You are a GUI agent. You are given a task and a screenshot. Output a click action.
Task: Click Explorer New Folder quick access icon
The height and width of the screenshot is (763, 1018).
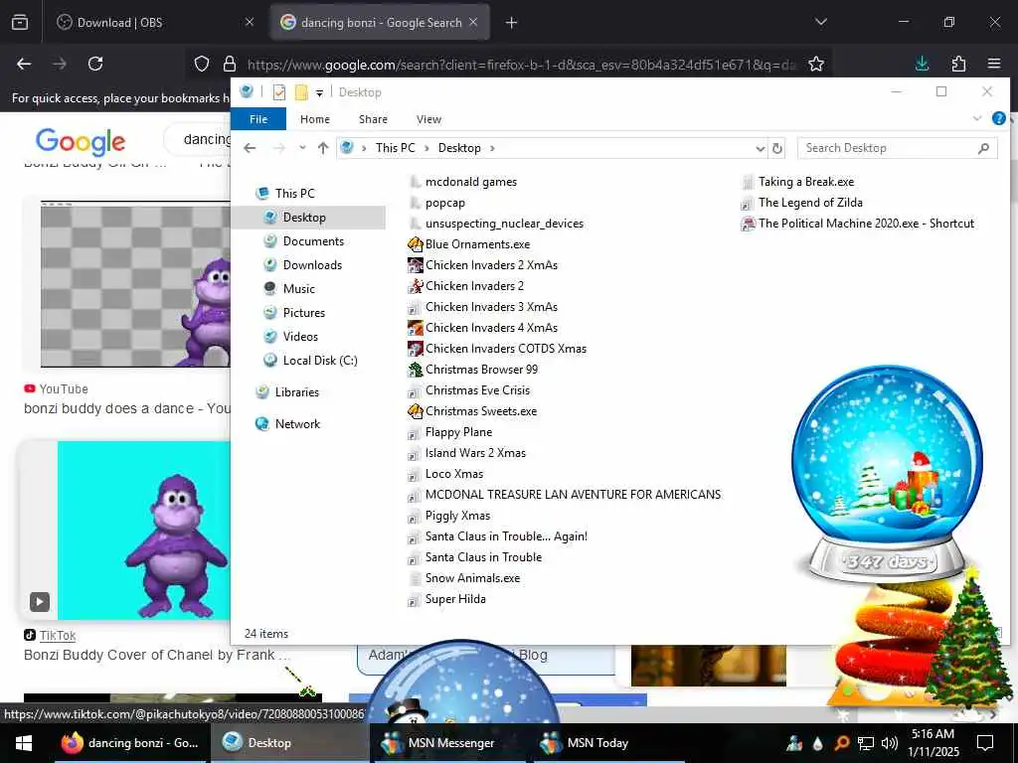tap(301, 92)
